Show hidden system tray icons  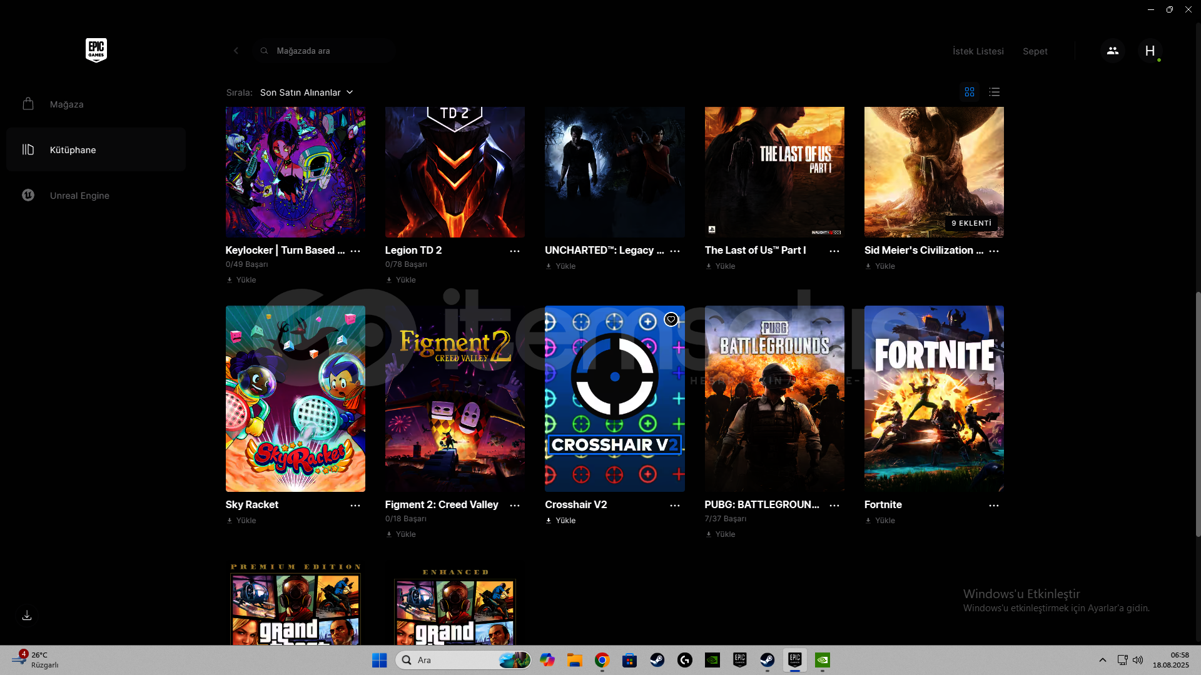click(x=1103, y=660)
